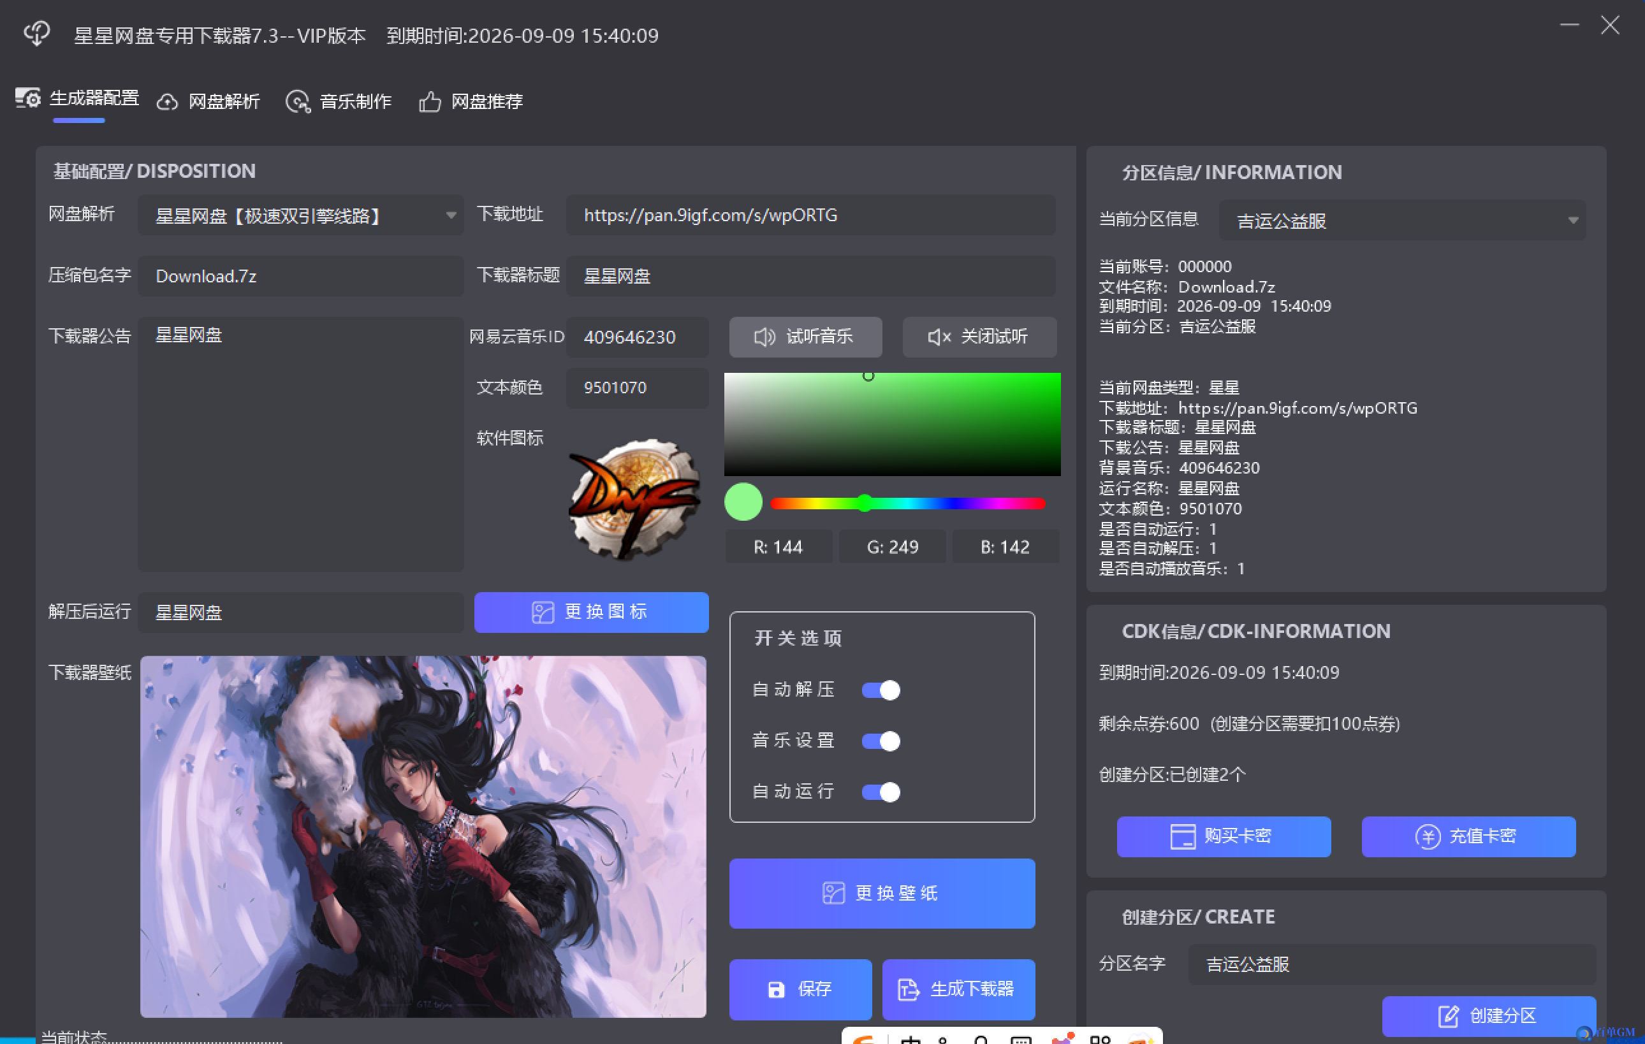
Task: Click the edit pencil icon on 创建分区
Action: click(x=1447, y=1016)
